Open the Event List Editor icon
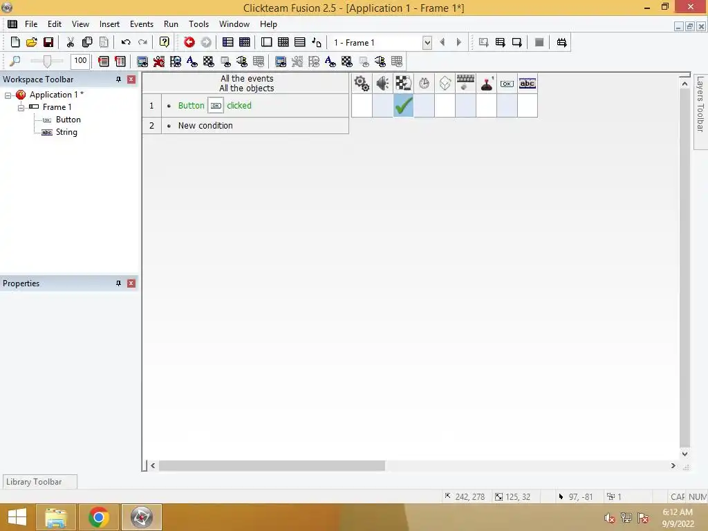Screen dimensions: 708x531 300,42
